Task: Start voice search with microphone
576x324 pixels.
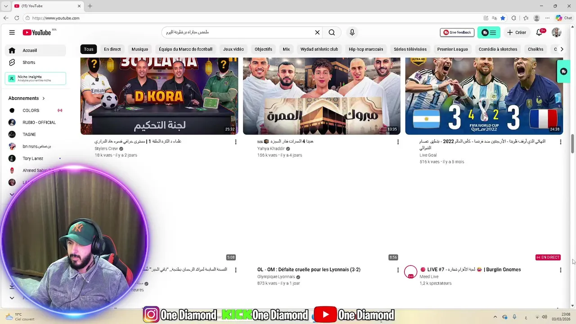Action: (352, 32)
